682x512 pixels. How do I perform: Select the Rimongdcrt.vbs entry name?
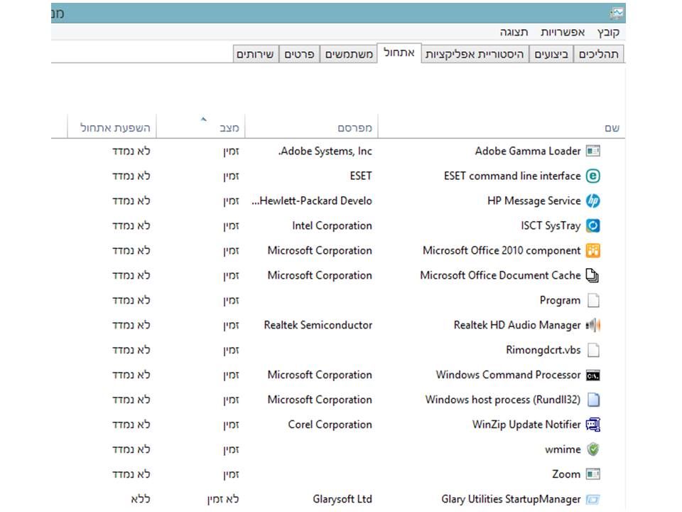click(x=543, y=350)
